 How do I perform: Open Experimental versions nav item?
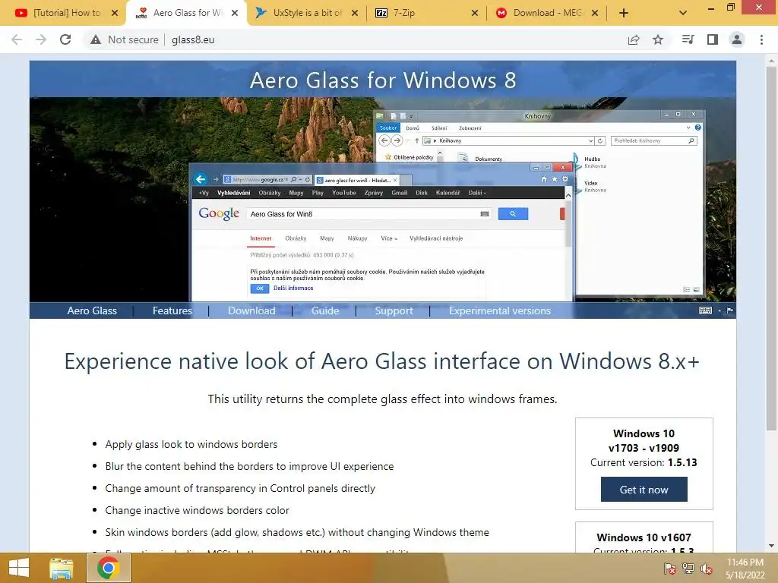coord(500,310)
